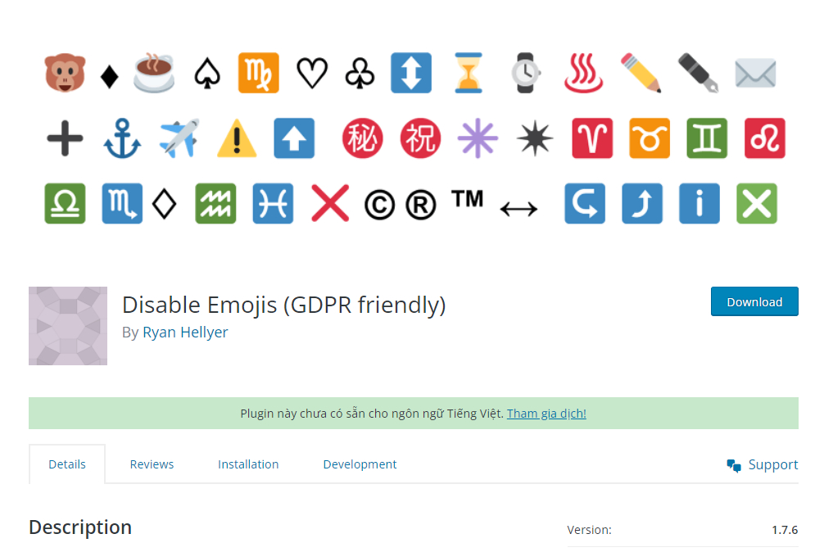Click the plugin's geometric icon thumbnail
This screenshot has height=552, width=833.
(x=68, y=326)
